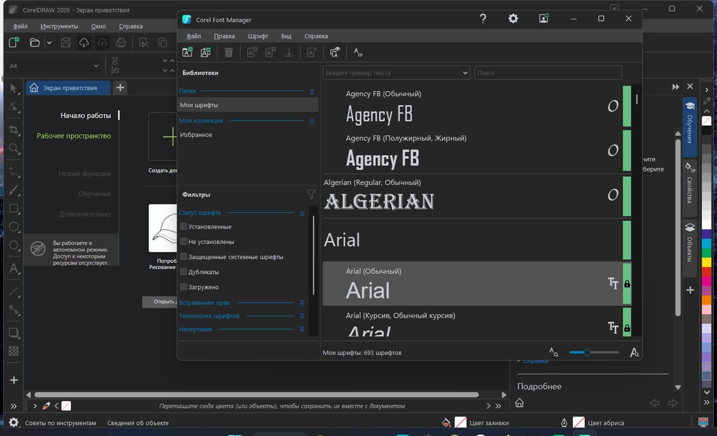The image size is (717, 436).
Task: Click the clear filters funnel icon
Action: pos(311,194)
